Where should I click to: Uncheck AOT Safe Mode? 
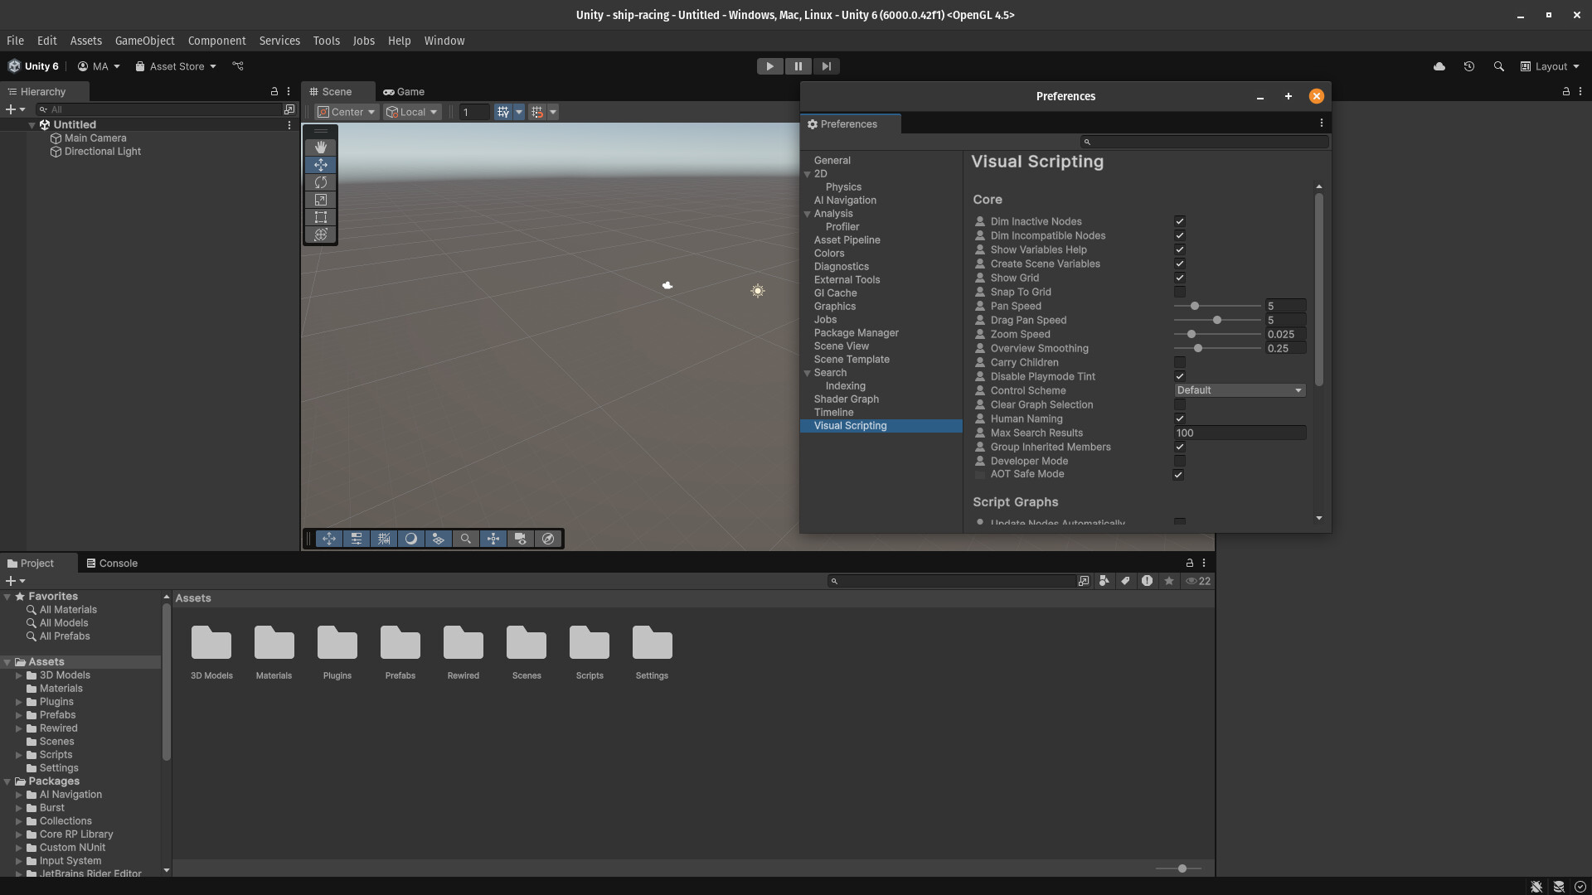click(x=1178, y=475)
